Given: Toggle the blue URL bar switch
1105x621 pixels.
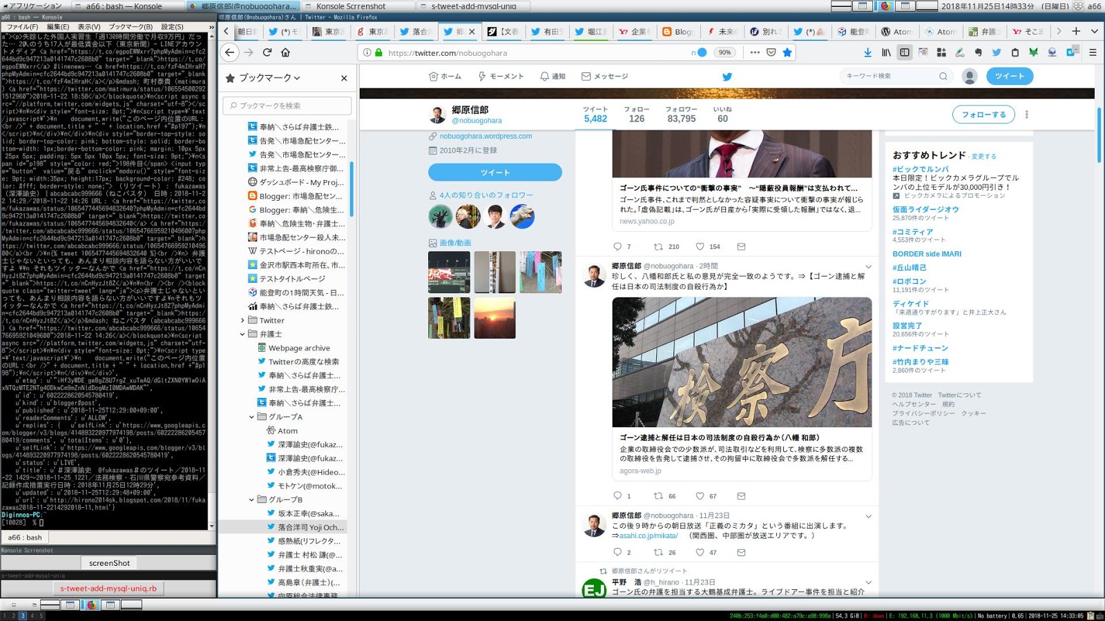Looking at the screenshot, I should [x=702, y=52].
